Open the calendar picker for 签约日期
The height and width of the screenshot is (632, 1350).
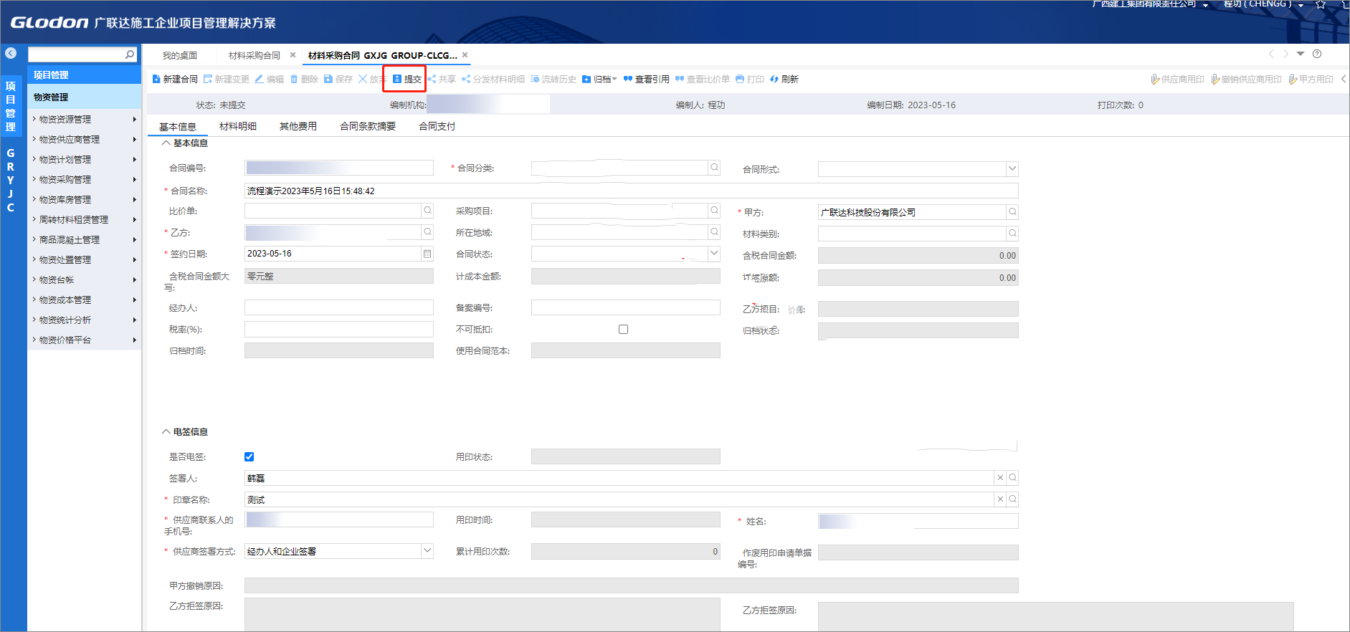pos(427,254)
